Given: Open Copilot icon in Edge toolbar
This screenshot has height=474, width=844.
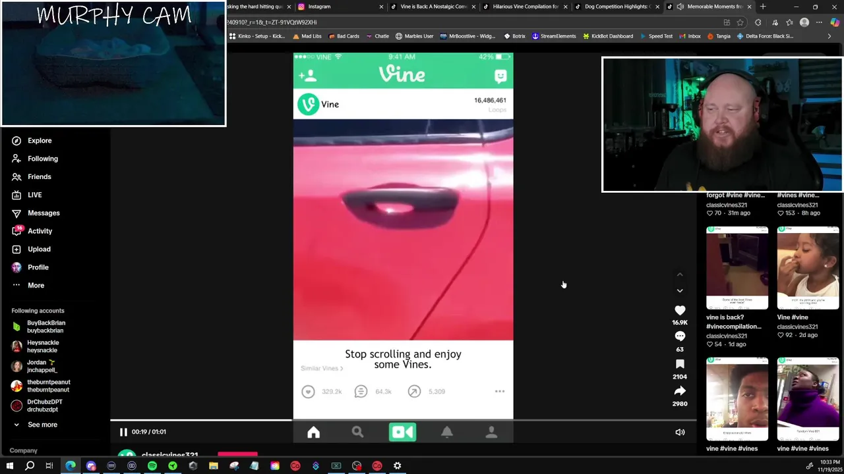Looking at the screenshot, I should pos(835,22).
